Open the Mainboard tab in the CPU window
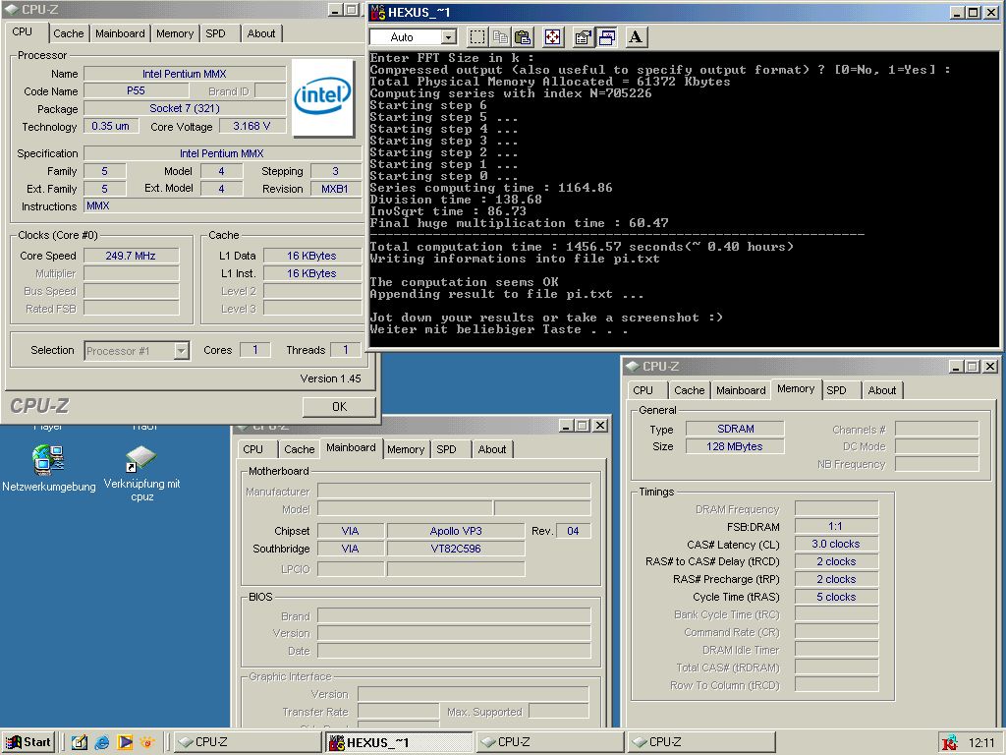 click(x=120, y=33)
